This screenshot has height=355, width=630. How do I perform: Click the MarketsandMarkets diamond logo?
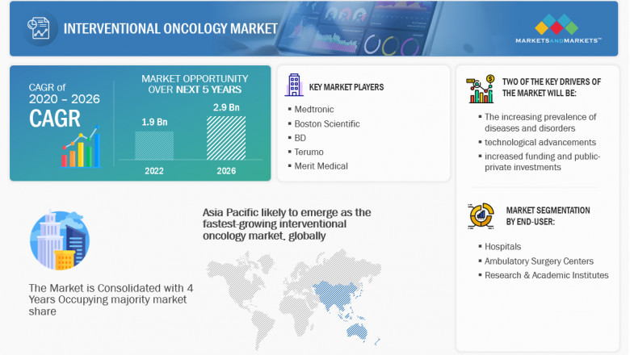point(556,24)
